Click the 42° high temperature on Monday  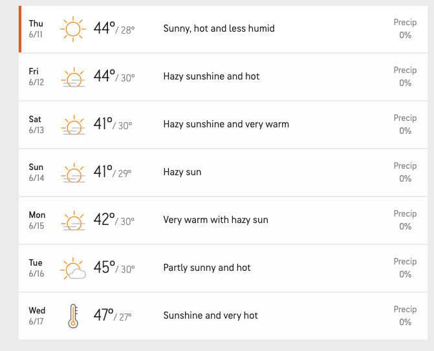tap(104, 219)
